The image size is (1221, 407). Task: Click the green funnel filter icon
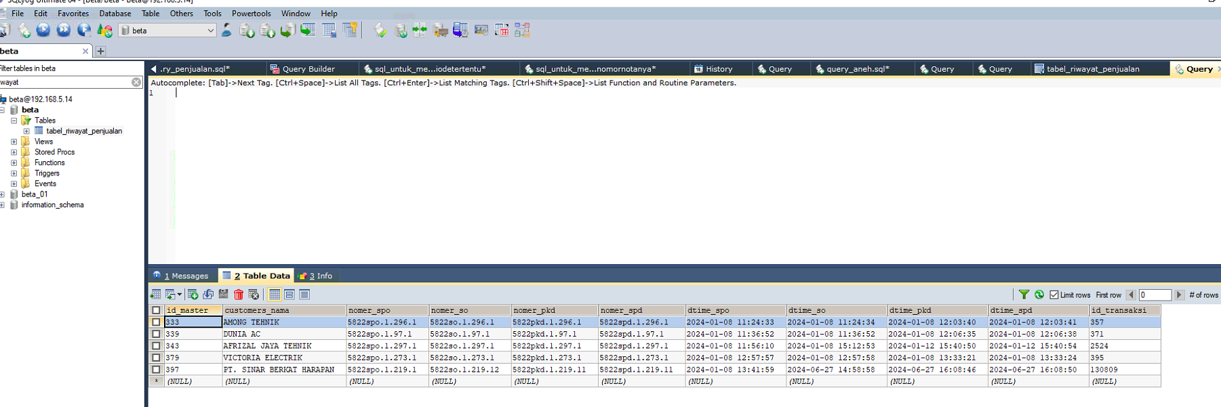[1024, 295]
